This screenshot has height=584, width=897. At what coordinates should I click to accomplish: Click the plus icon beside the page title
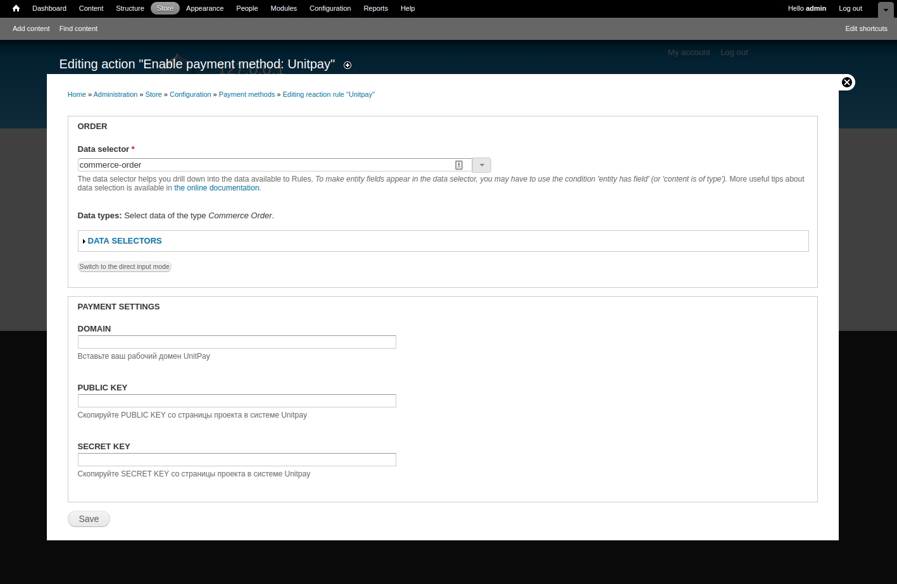(x=348, y=65)
